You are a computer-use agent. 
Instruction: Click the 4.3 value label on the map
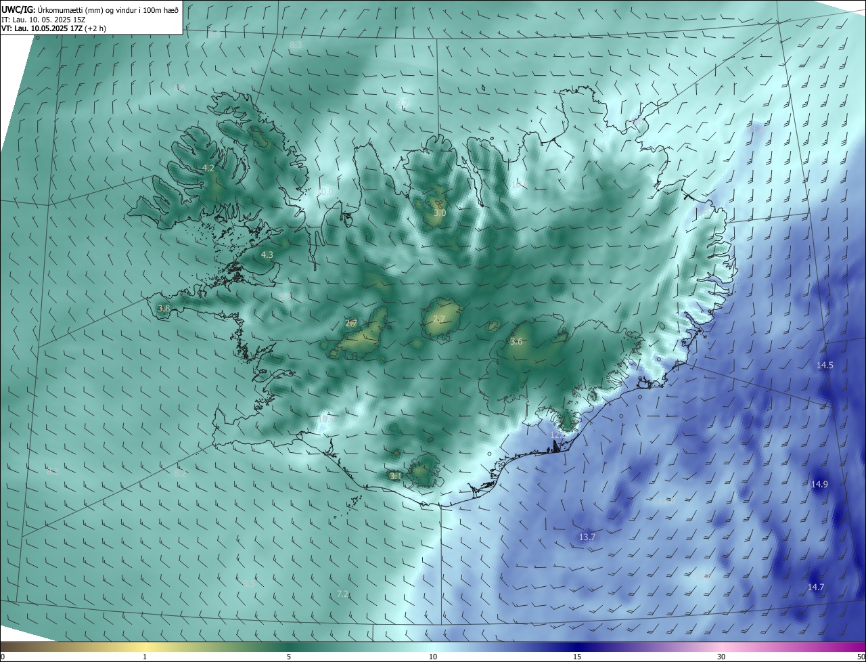[267, 255]
